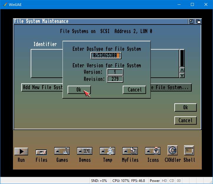
Task: Open the MyFiles dock icon
Action: (130, 151)
